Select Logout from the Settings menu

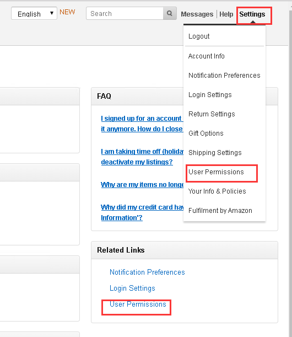(x=199, y=36)
